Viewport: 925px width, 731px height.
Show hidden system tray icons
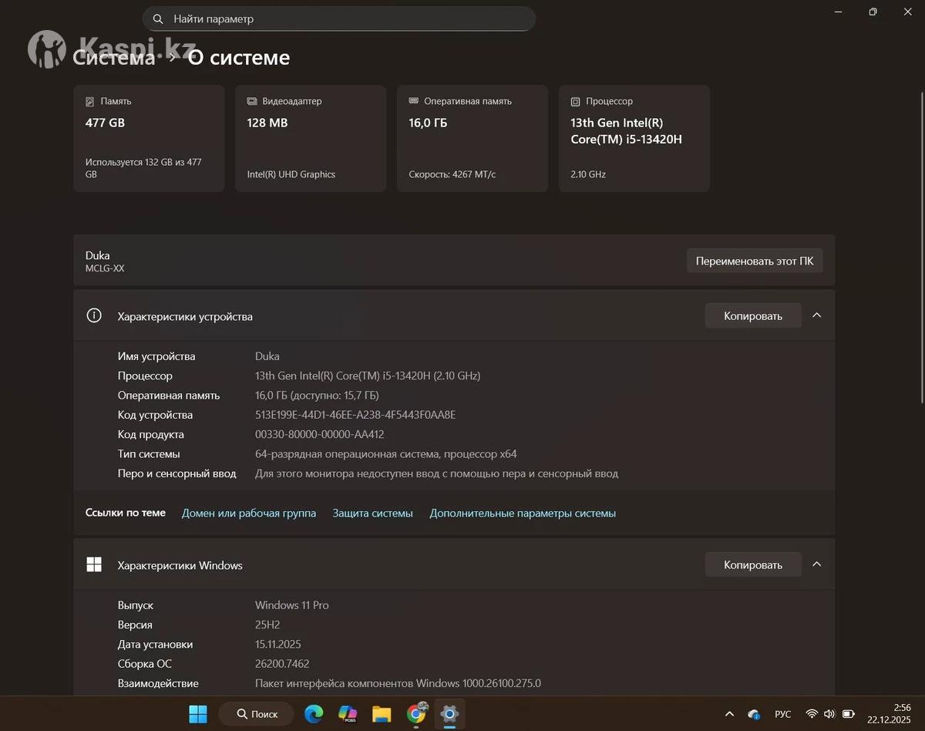tap(729, 714)
